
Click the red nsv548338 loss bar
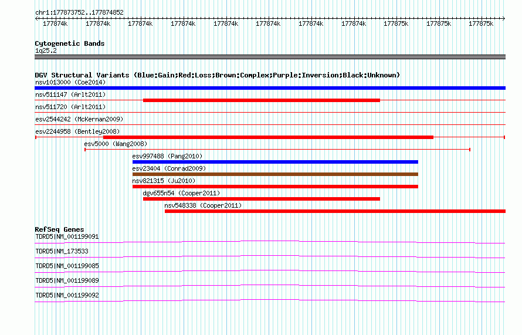(x=335, y=211)
